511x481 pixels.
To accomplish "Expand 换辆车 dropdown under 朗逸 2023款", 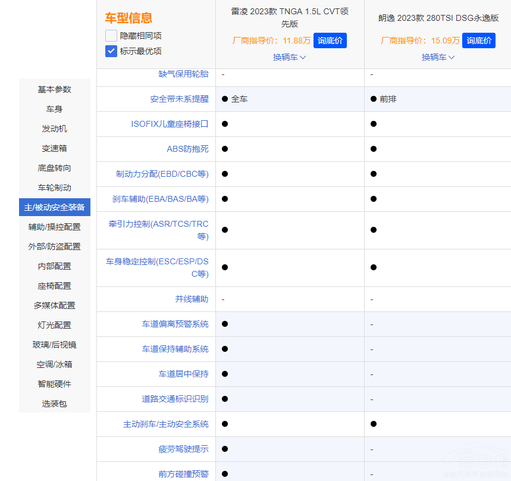I will point(438,57).
